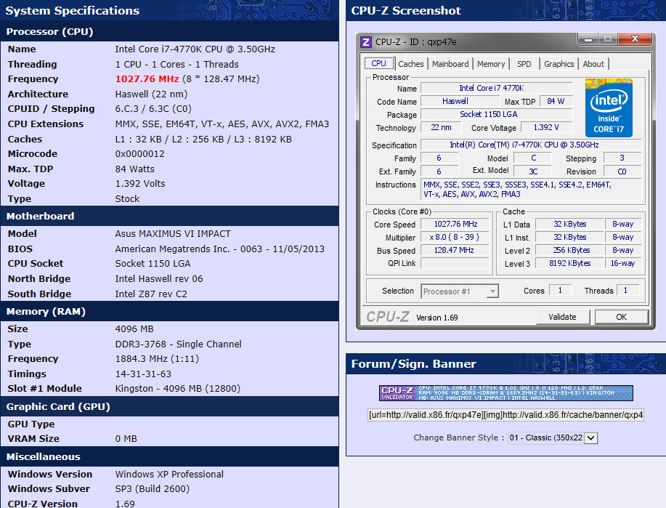Open the Mainboard tab
The width and height of the screenshot is (666, 508).
pos(450,64)
